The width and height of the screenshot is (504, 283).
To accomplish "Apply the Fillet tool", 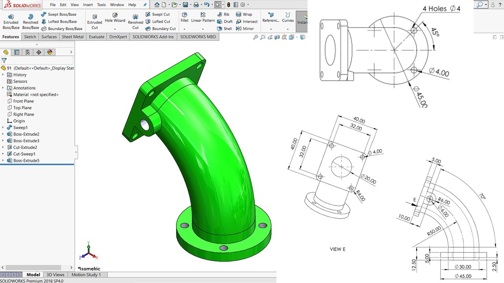I will click(x=184, y=17).
